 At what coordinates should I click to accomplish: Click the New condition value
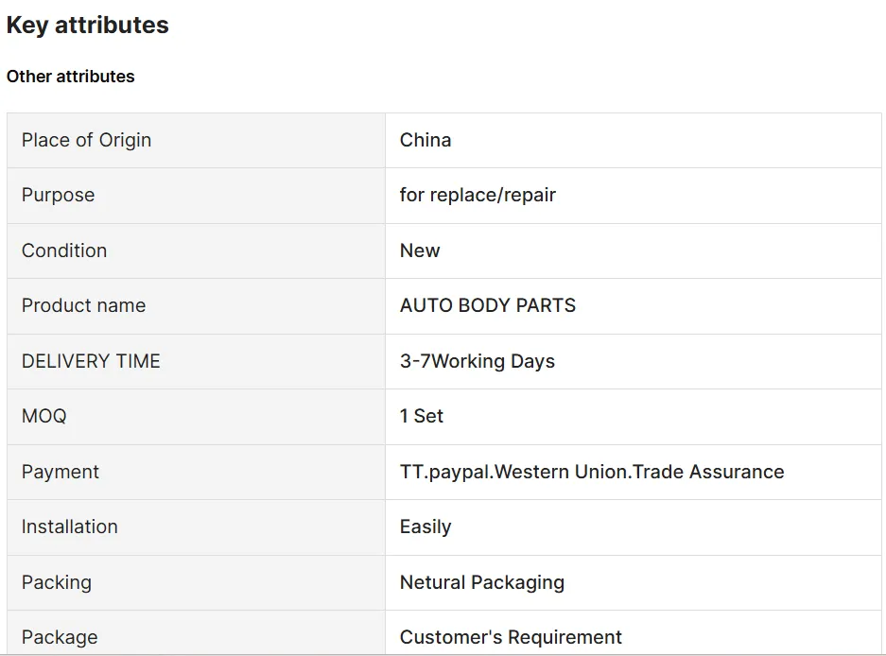point(420,250)
